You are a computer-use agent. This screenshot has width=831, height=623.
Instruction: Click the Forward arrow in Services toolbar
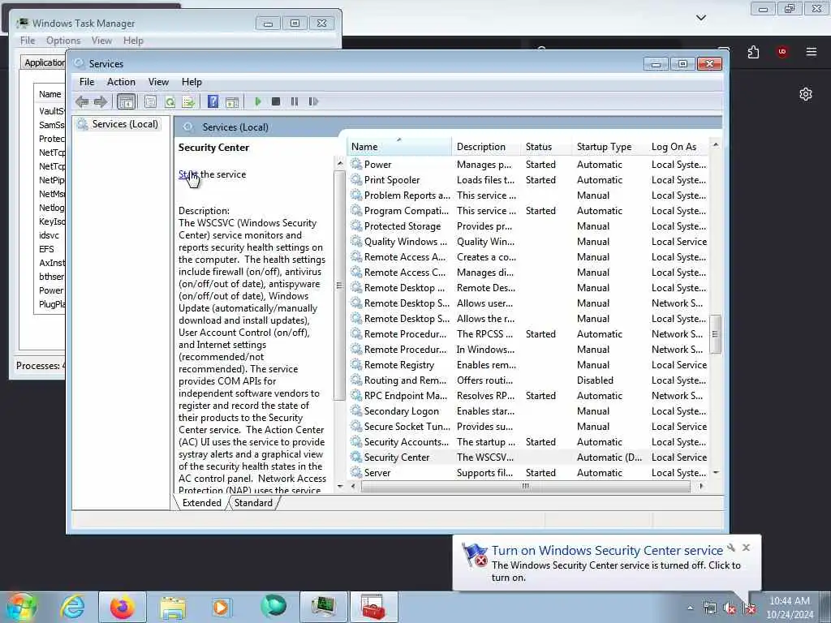pos(100,101)
